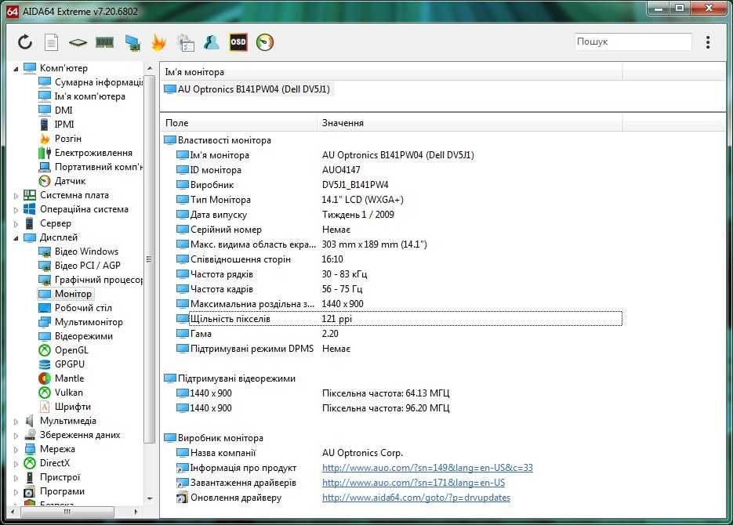733x525 pixels.
Task: Click the Розгін flame icon in tree
Action: tap(45, 139)
